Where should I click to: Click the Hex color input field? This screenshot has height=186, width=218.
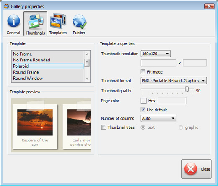[x=172, y=101]
